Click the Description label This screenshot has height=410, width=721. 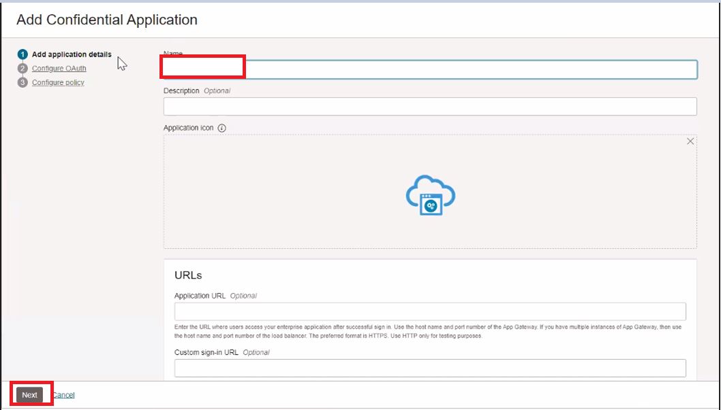click(x=181, y=91)
